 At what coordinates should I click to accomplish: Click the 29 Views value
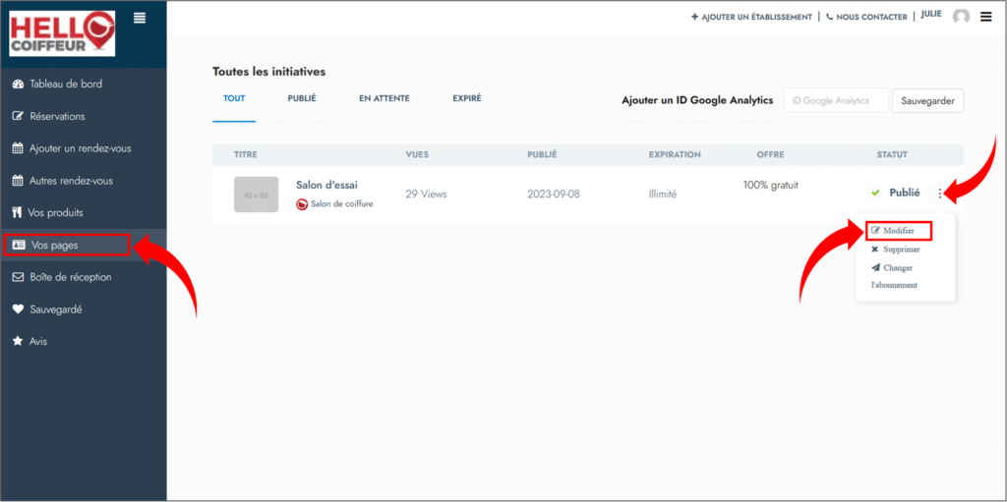click(x=427, y=194)
